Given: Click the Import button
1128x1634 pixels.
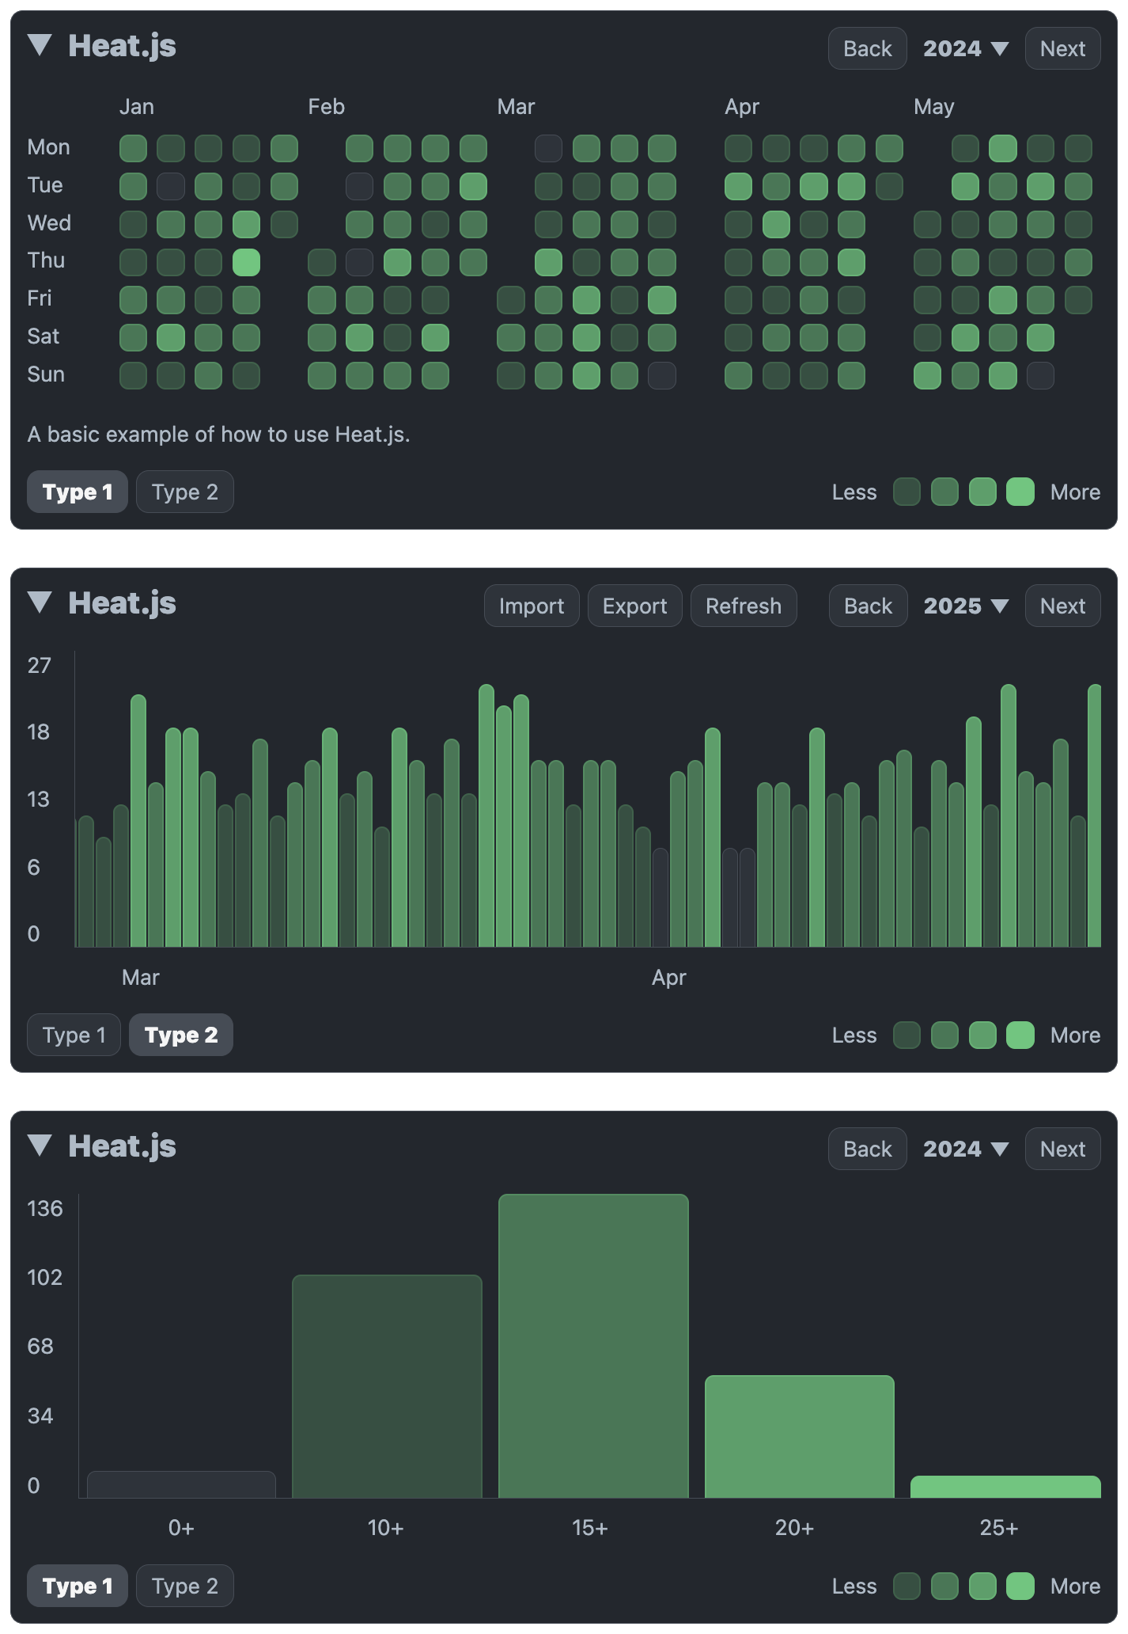Looking at the screenshot, I should click(x=532, y=606).
